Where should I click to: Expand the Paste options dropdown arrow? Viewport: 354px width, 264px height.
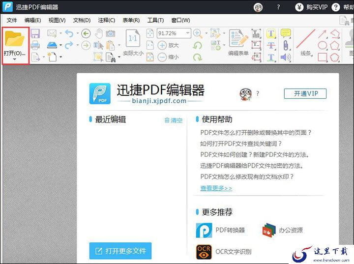point(119,45)
